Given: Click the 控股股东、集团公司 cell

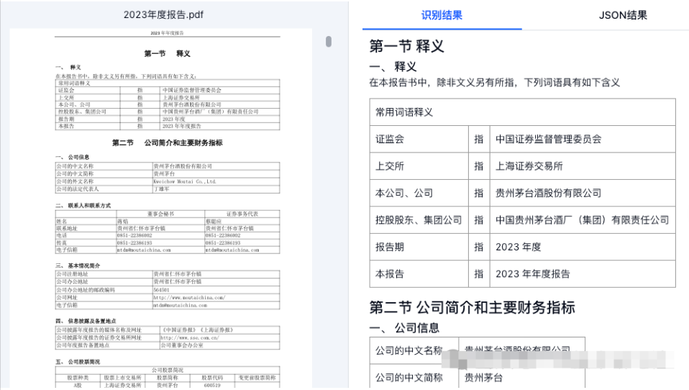Looking at the screenshot, I should 419,220.
